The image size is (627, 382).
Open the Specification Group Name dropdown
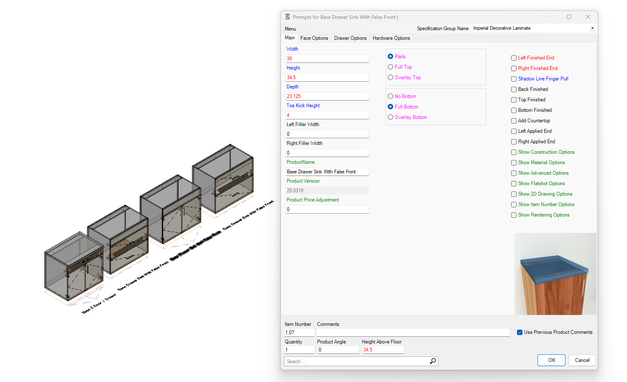pos(592,28)
